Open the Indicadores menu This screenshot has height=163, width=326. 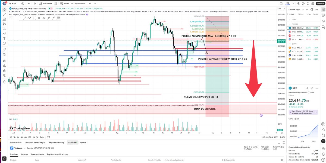click(46, 4)
